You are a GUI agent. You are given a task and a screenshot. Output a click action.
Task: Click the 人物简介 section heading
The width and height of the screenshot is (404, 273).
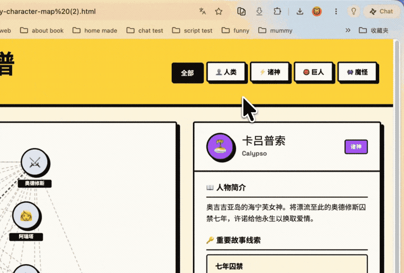click(231, 188)
